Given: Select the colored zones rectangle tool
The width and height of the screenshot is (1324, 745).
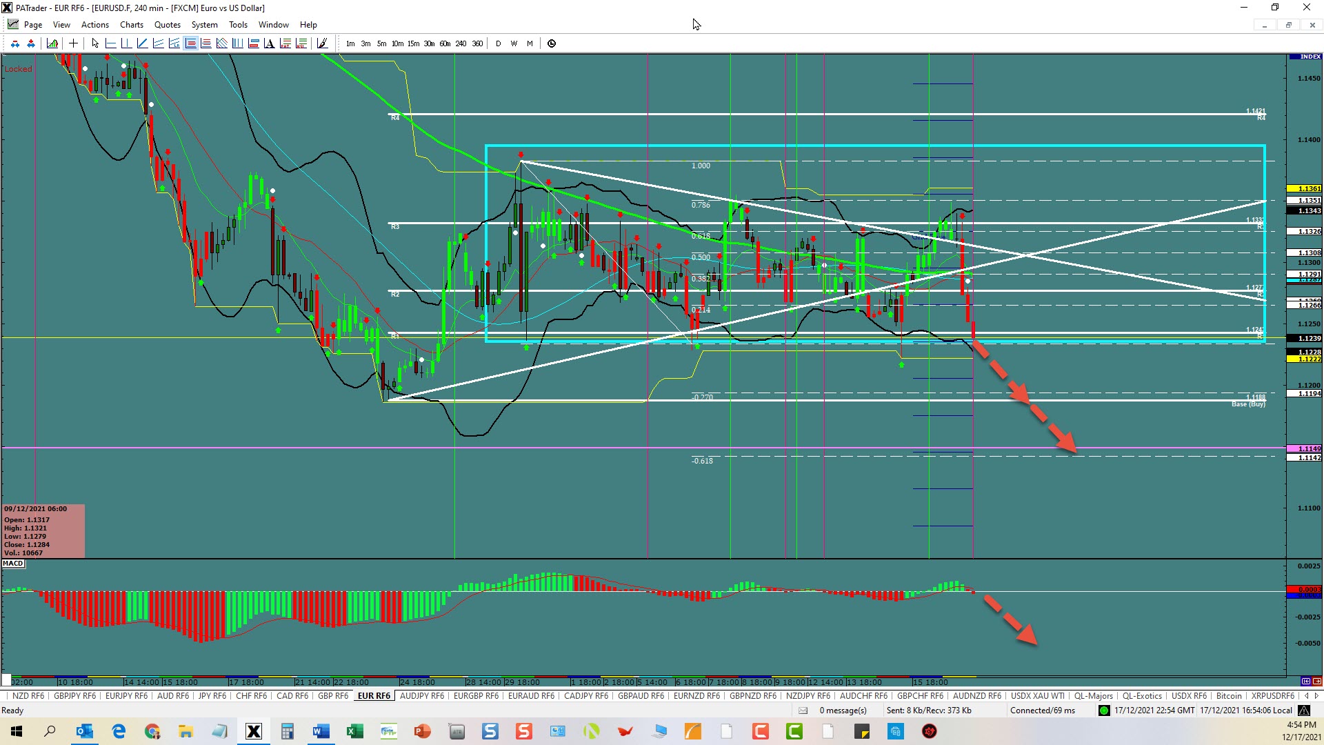Looking at the screenshot, I should click(253, 43).
